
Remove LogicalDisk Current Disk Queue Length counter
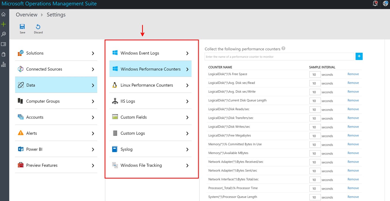tap(353, 100)
